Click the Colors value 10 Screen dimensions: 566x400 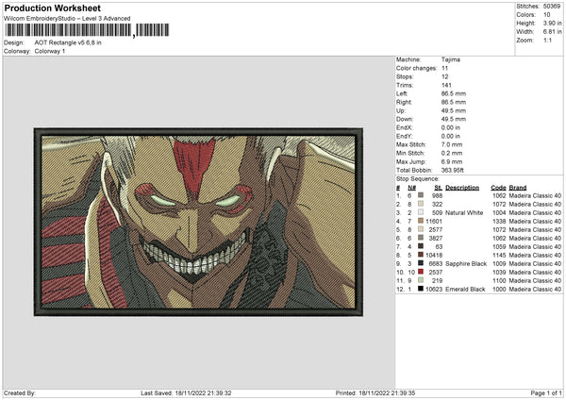tap(546, 15)
